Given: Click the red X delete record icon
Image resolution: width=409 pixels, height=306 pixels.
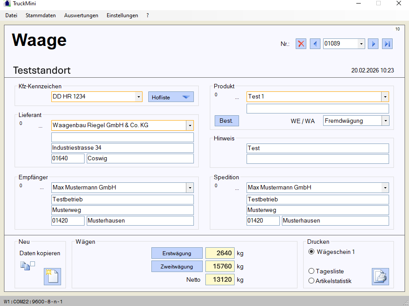Looking at the screenshot, I should (301, 44).
